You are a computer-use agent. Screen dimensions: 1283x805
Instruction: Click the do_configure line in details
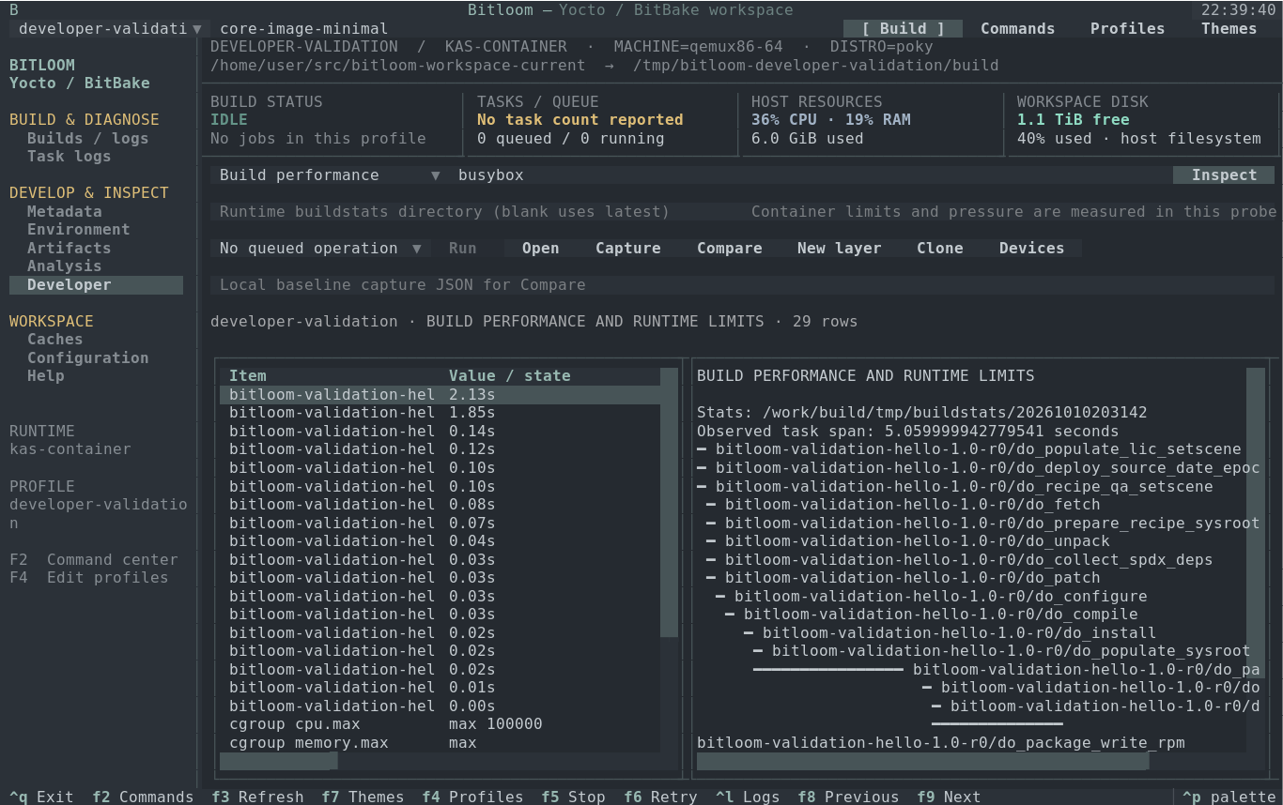pyautogui.click(x=932, y=597)
